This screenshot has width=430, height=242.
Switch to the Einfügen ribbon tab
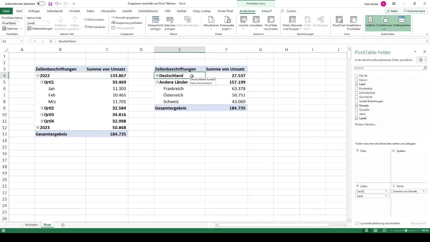point(34,11)
